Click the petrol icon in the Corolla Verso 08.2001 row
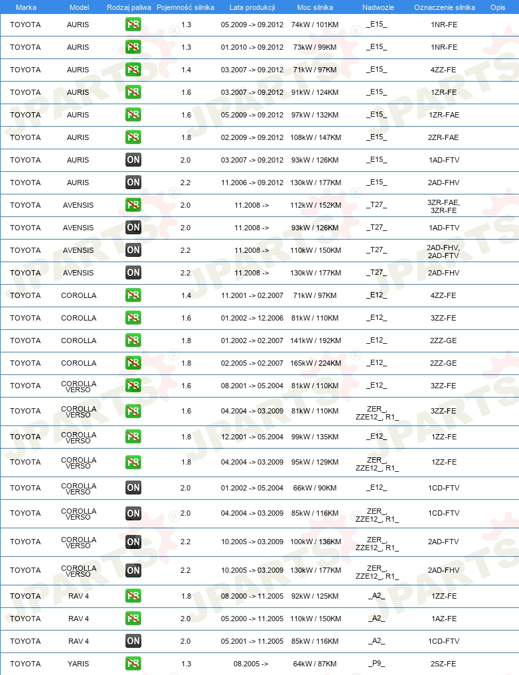This screenshot has width=519, height=675. coord(133,385)
